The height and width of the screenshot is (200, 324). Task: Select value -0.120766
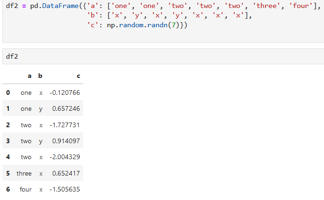[x=65, y=92]
